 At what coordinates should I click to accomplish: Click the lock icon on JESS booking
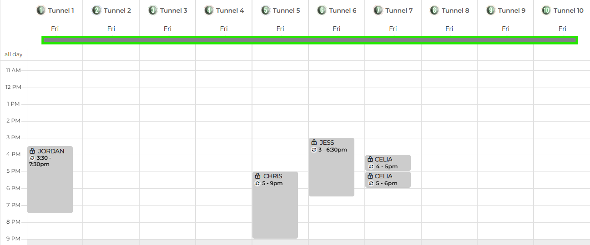[x=314, y=142]
